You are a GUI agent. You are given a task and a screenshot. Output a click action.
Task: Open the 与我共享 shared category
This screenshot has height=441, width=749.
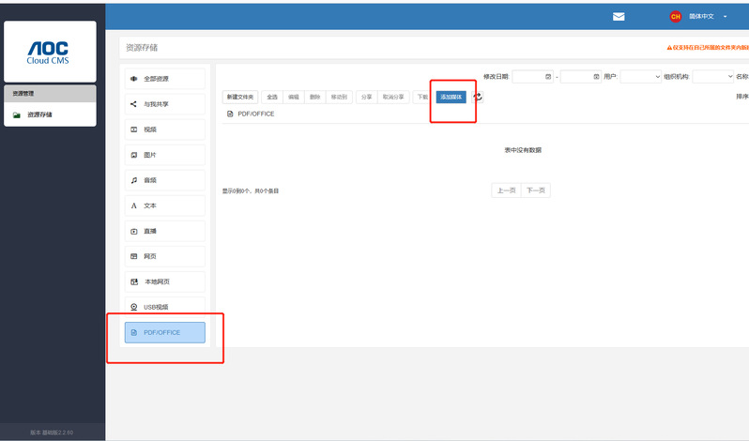165,104
